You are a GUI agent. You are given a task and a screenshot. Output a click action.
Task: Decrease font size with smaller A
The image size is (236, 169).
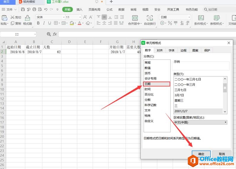tap(91, 17)
